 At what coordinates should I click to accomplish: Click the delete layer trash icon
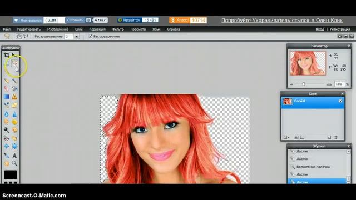coord(335,137)
